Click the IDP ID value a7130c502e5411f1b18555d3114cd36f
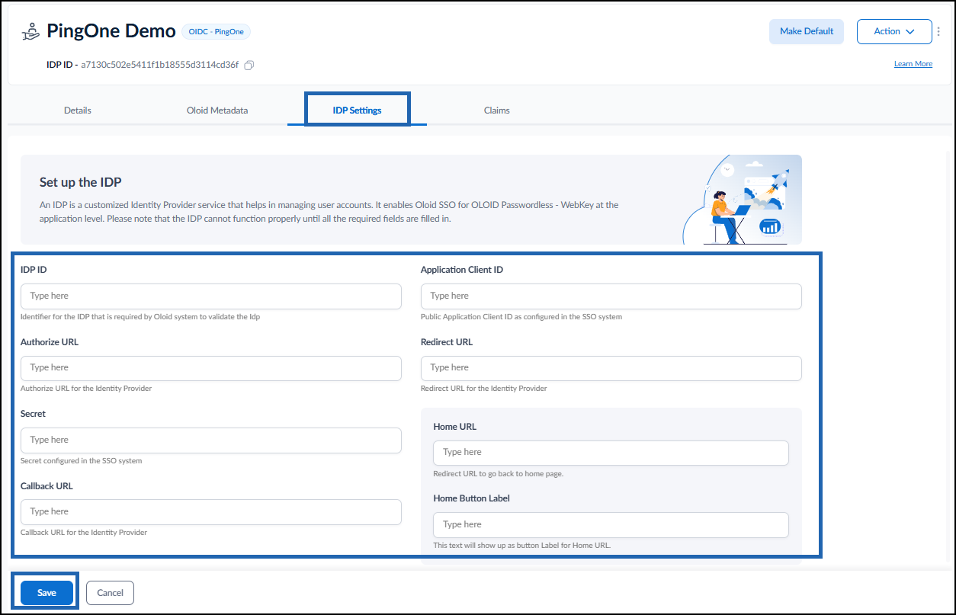This screenshot has height=615, width=956. click(x=159, y=65)
